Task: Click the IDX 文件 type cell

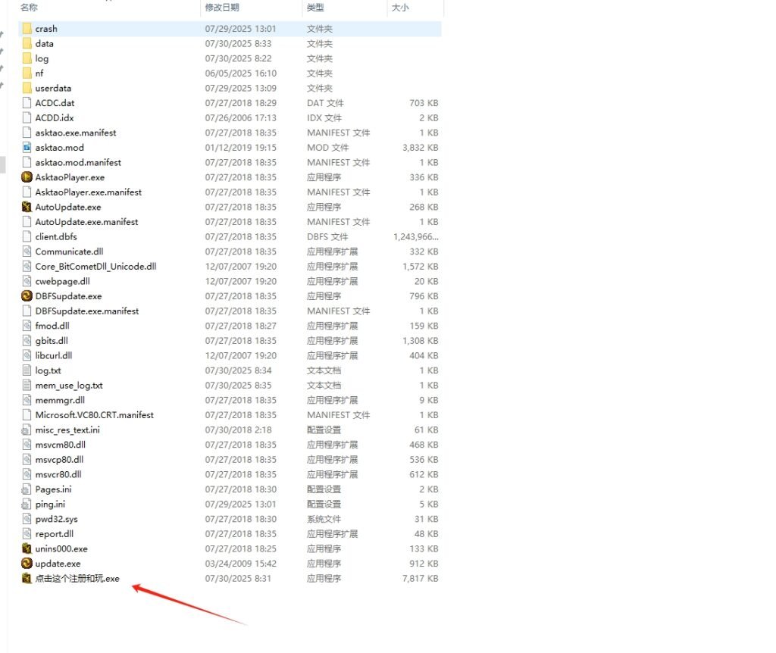Action: (324, 117)
